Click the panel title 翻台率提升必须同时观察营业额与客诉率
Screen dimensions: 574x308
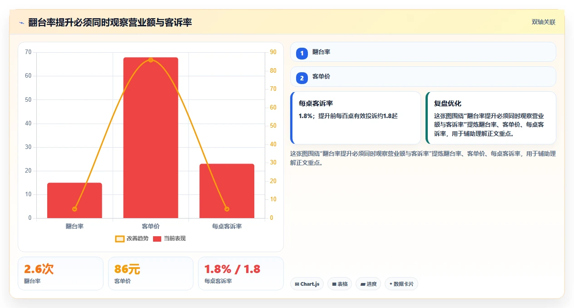[x=110, y=22]
